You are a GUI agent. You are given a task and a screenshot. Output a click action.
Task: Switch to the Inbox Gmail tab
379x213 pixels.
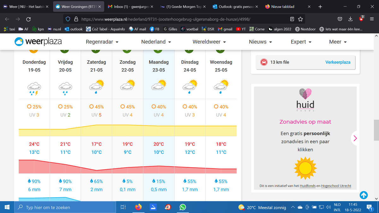point(129,6)
